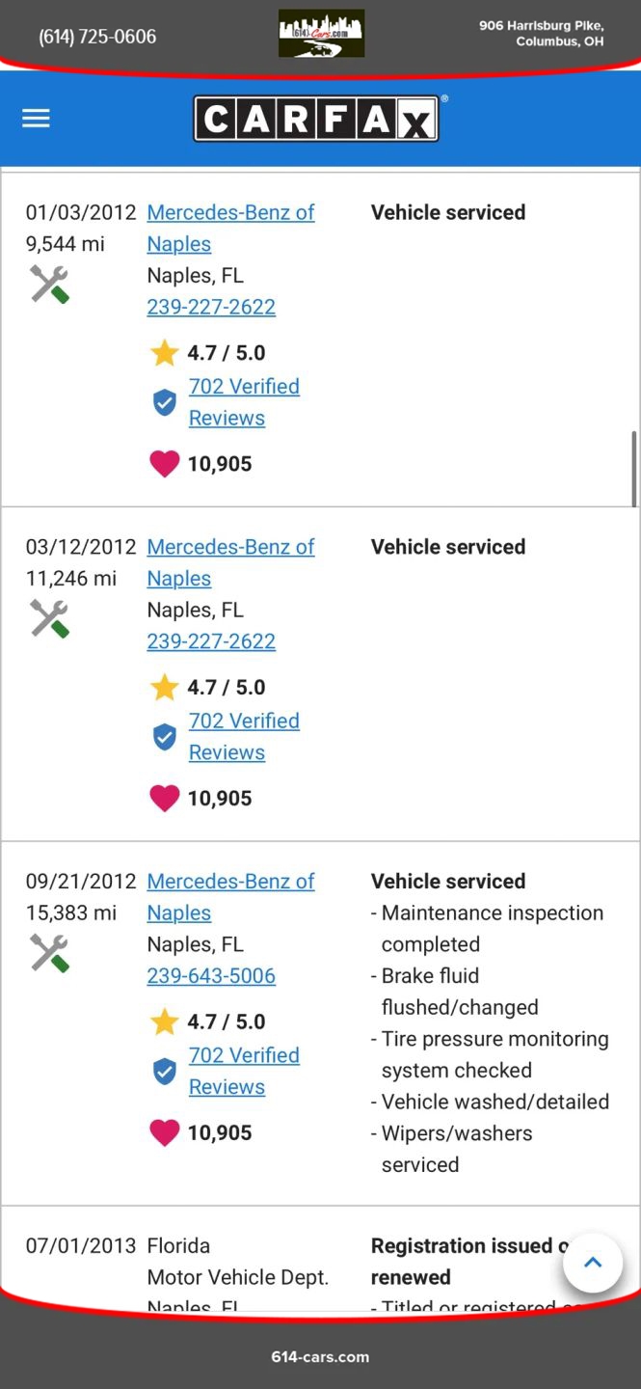
Task: Click wrench service icon for 09/21/2012 entry
Action: point(49,954)
